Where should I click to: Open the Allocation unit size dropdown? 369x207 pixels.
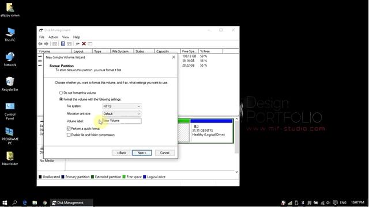pyautogui.click(x=122, y=114)
